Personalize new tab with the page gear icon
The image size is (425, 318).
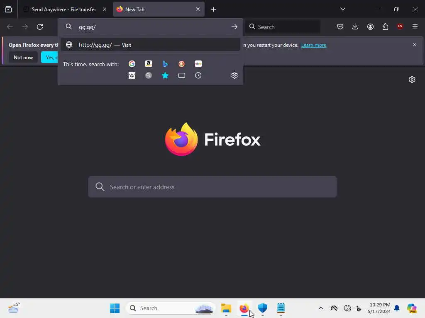click(412, 79)
